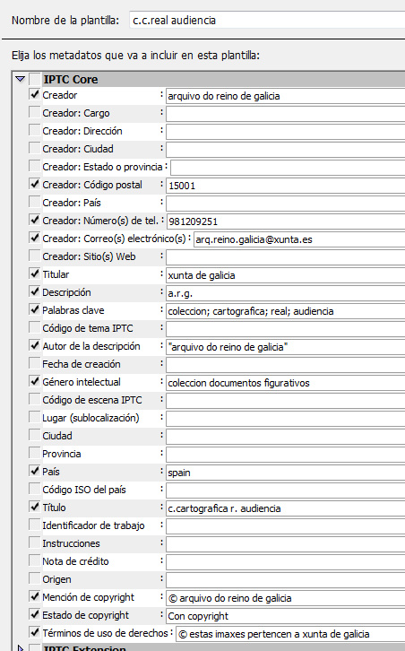Image resolution: width=405 pixels, height=651 pixels.
Task: Check the Creador: Ciudad checkbox
Action: (35, 148)
